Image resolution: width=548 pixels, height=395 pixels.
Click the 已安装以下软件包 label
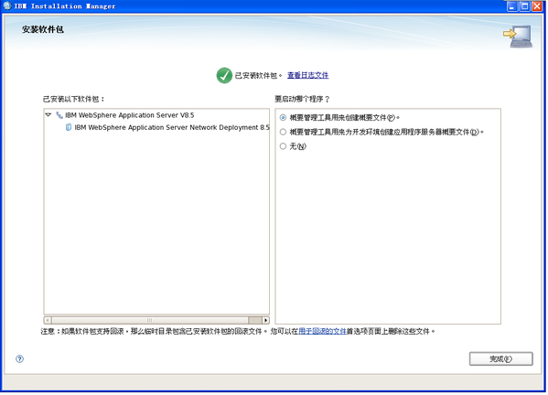pyautogui.click(x=74, y=99)
